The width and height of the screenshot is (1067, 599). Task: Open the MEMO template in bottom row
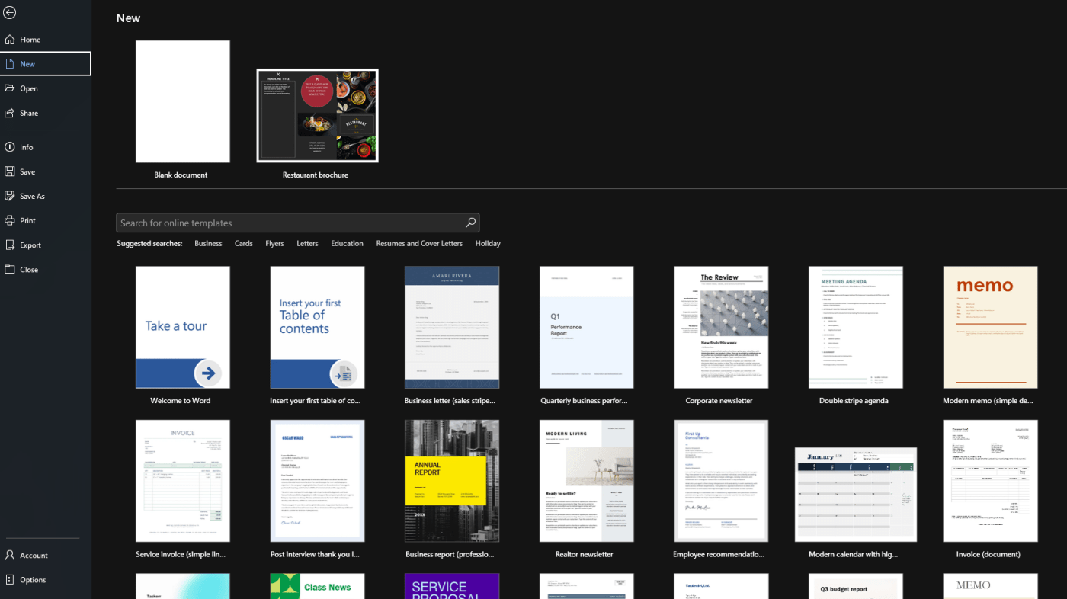(990, 586)
